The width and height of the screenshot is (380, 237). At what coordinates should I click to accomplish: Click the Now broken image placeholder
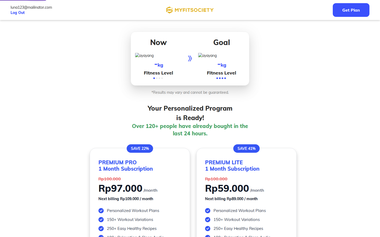144,55
